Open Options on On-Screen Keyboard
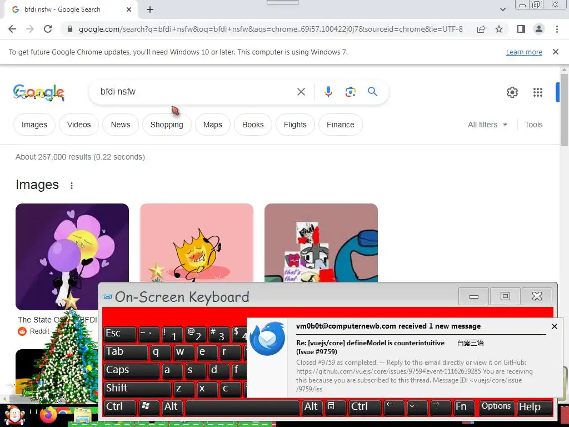This screenshot has height=427, width=569. [496, 407]
